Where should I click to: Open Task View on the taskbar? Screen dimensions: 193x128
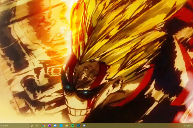tap(37, 126)
